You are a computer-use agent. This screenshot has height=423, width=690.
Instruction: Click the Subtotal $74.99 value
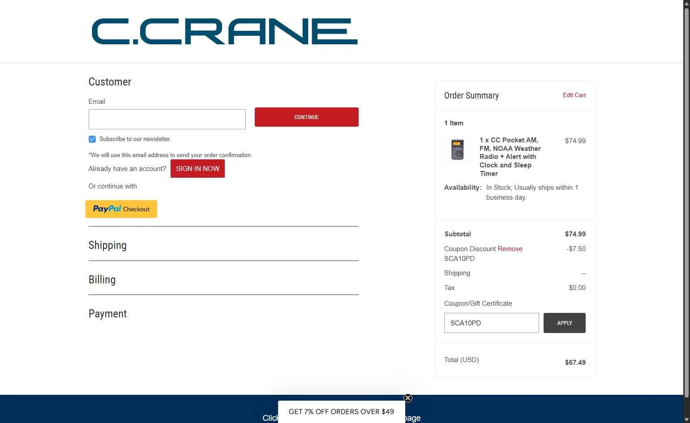[x=575, y=234]
